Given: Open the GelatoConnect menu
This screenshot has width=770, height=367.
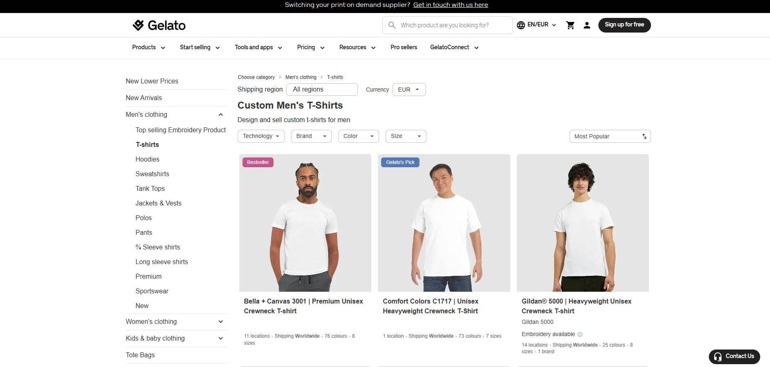Looking at the screenshot, I should click(454, 48).
